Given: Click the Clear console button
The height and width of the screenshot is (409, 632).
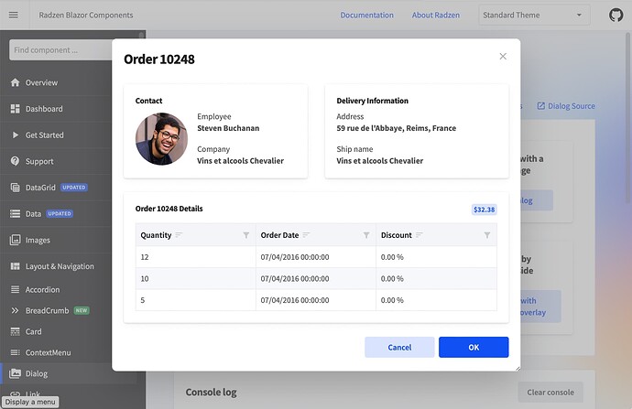Looking at the screenshot, I should click(x=550, y=393).
